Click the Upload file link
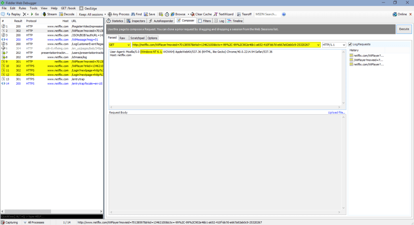Screen dimensions: 414x225 [x=336, y=112]
